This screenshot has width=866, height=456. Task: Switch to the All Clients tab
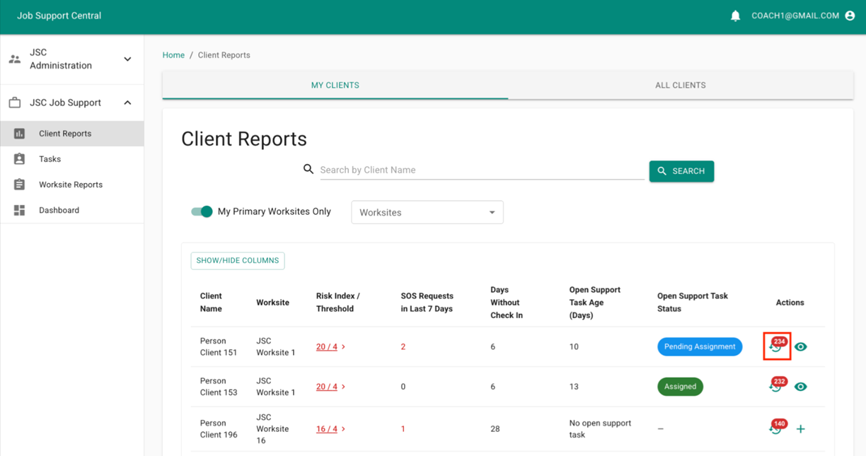coord(681,85)
